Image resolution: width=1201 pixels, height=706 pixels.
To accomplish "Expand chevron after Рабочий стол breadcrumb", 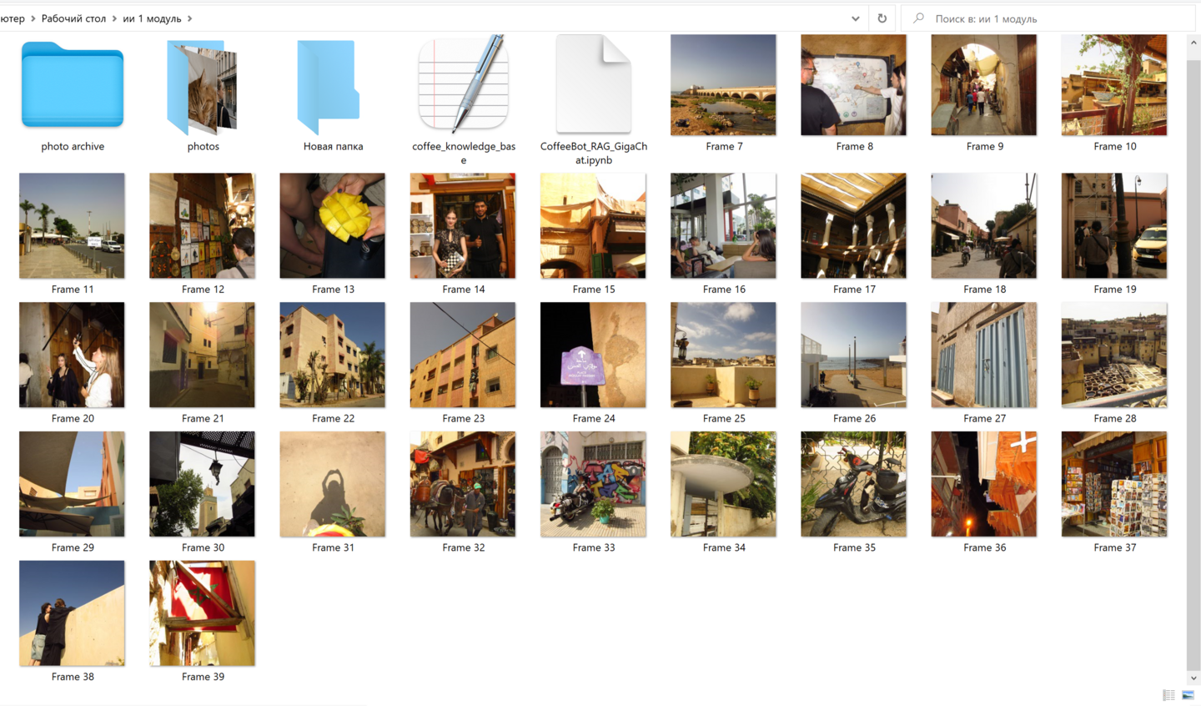I will pyautogui.click(x=114, y=18).
